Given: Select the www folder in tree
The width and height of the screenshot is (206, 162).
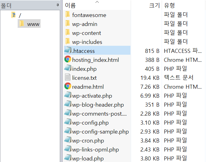Looking at the screenshot, I should (x=33, y=24).
